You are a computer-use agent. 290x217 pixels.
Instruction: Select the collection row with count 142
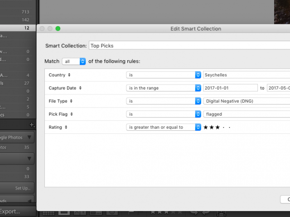pyautogui.click(x=18, y=20)
